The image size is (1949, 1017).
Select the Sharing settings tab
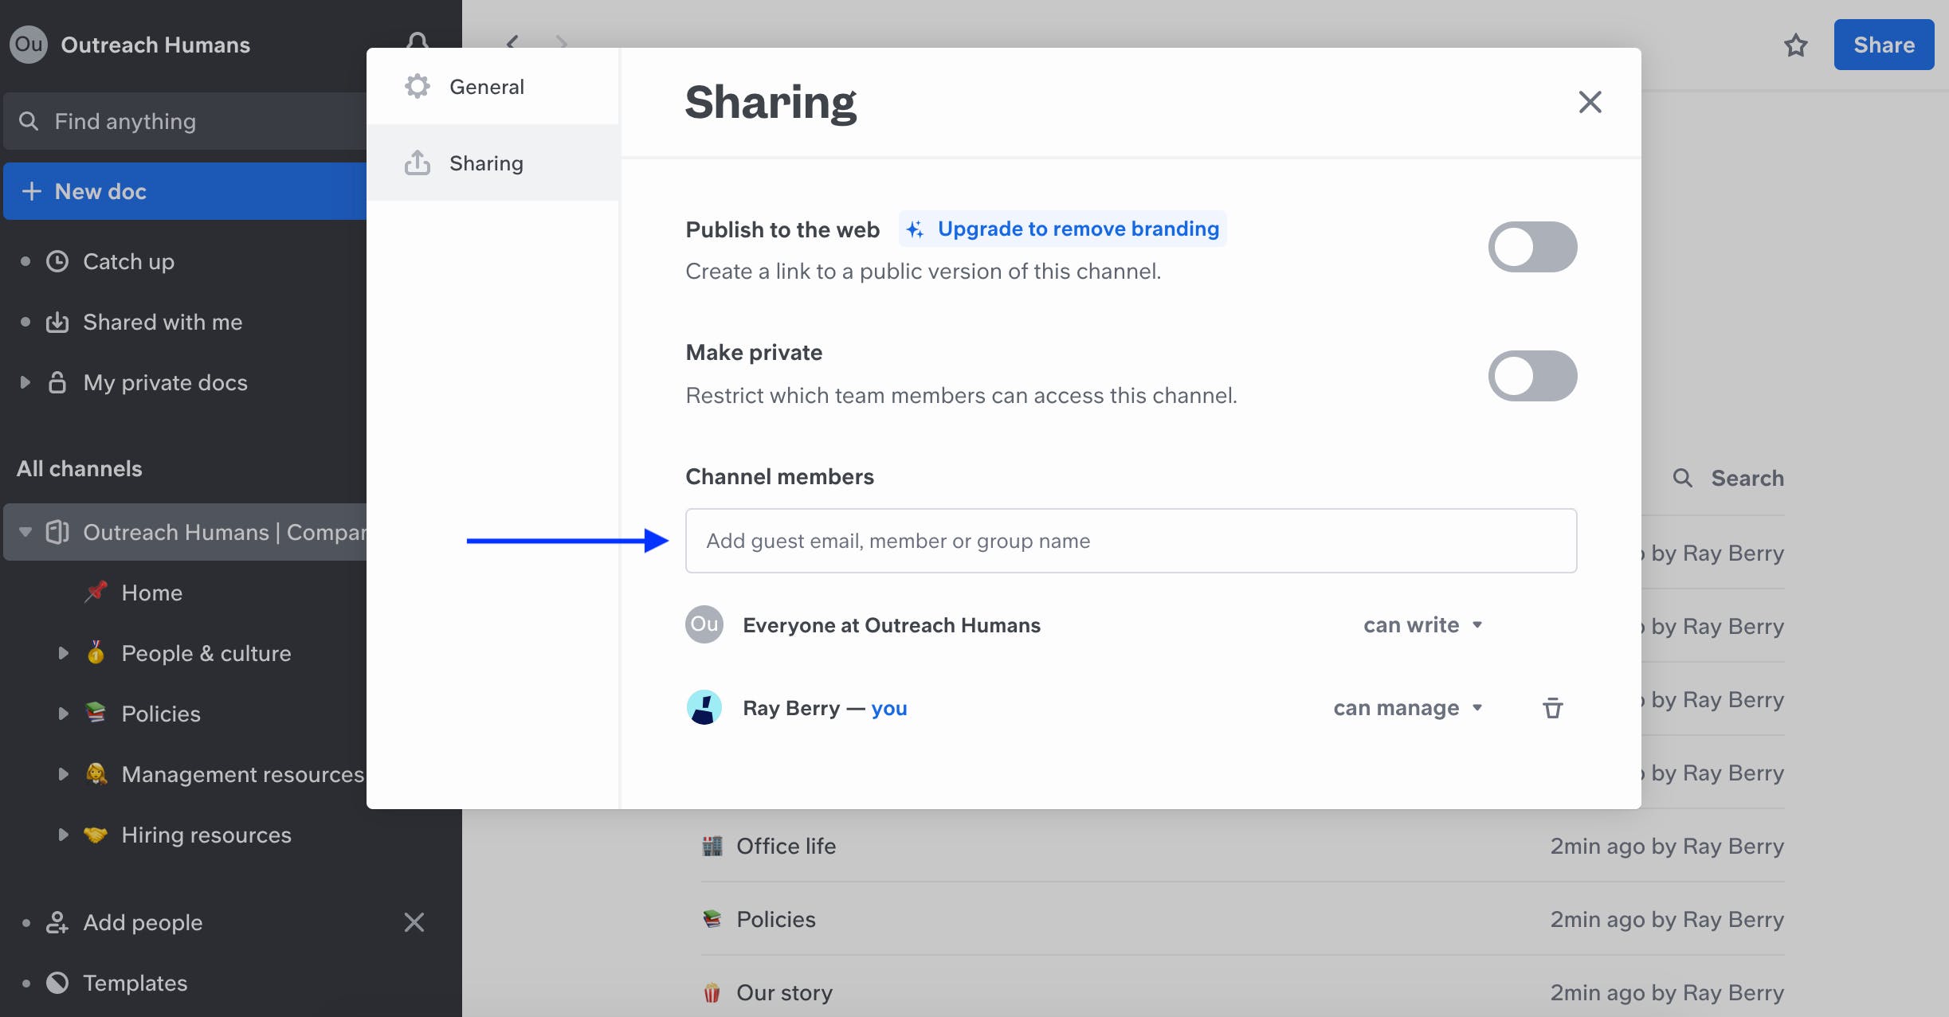[493, 162]
